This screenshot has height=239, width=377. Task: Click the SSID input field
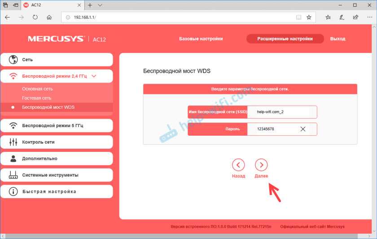click(x=281, y=112)
